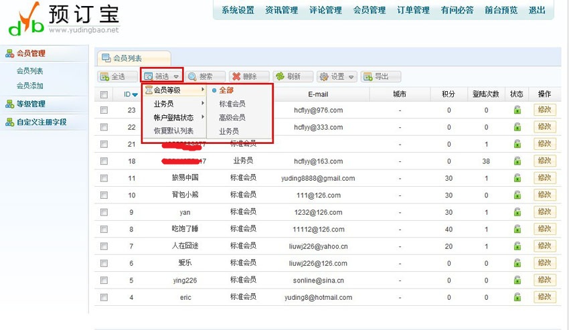Select the 全部 radio option

coord(214,90)
